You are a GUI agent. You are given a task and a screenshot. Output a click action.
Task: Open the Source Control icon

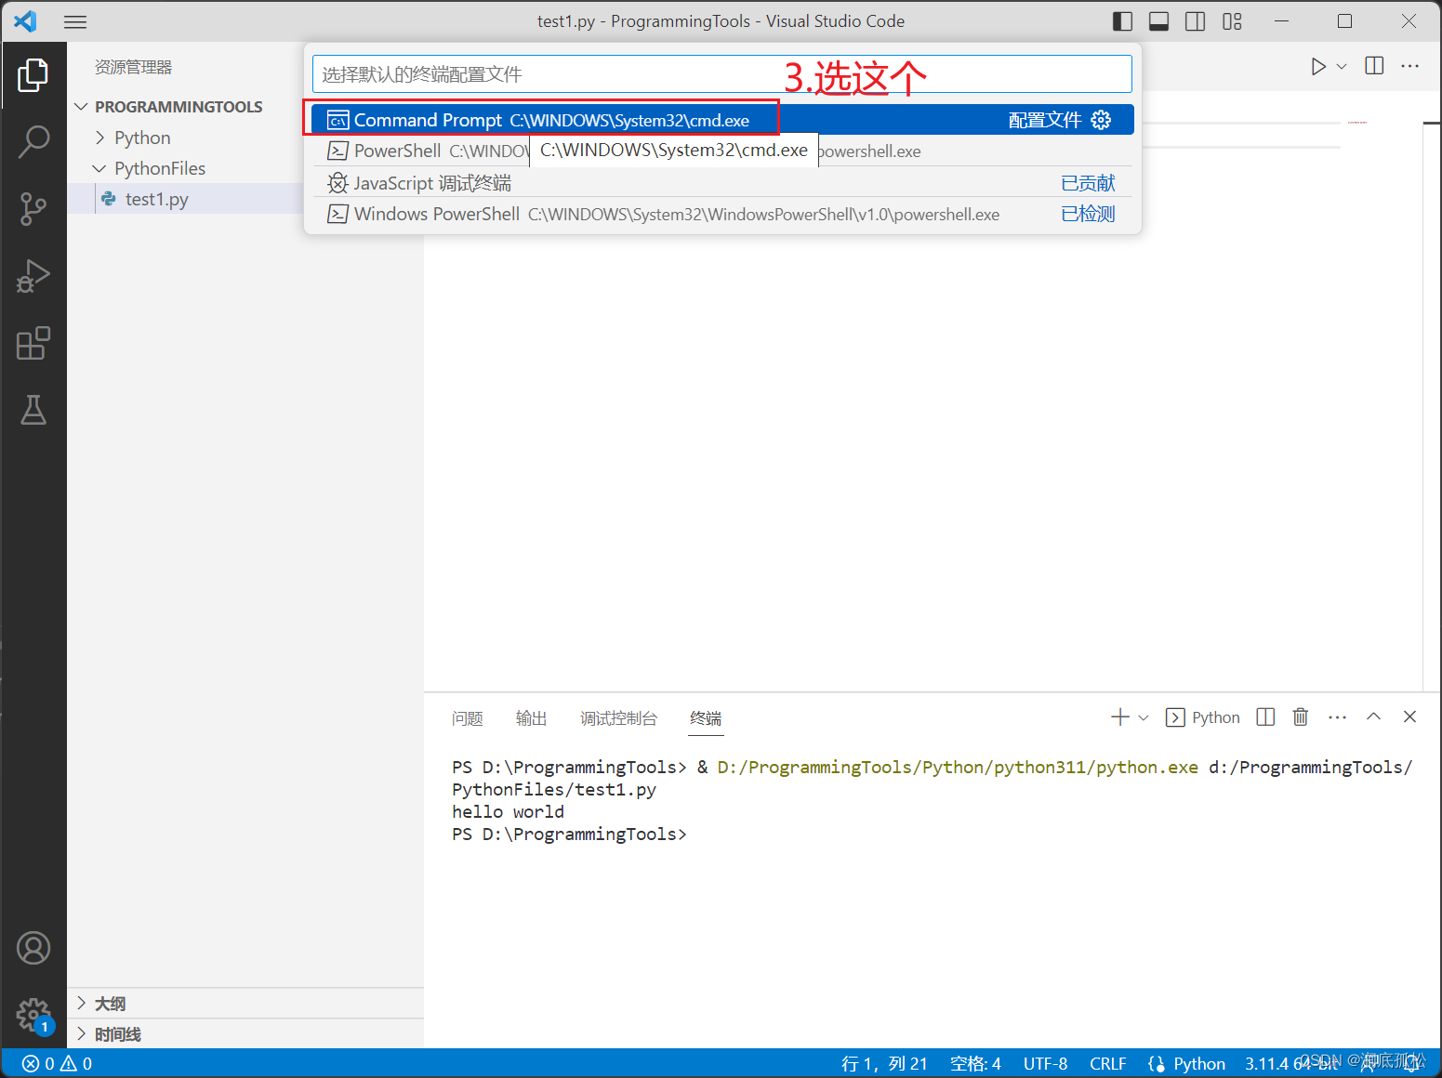point(34,209)
